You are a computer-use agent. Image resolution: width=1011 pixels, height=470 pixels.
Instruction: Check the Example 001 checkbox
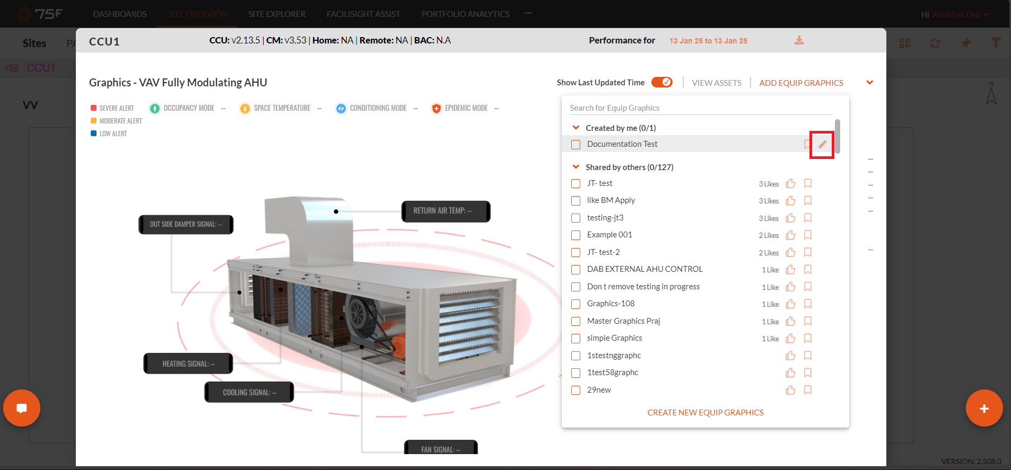[x=576, y=235]
